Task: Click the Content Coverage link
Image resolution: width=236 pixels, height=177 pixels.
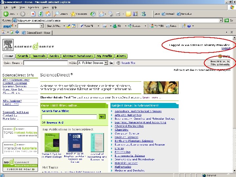Action: click(15, 83)
